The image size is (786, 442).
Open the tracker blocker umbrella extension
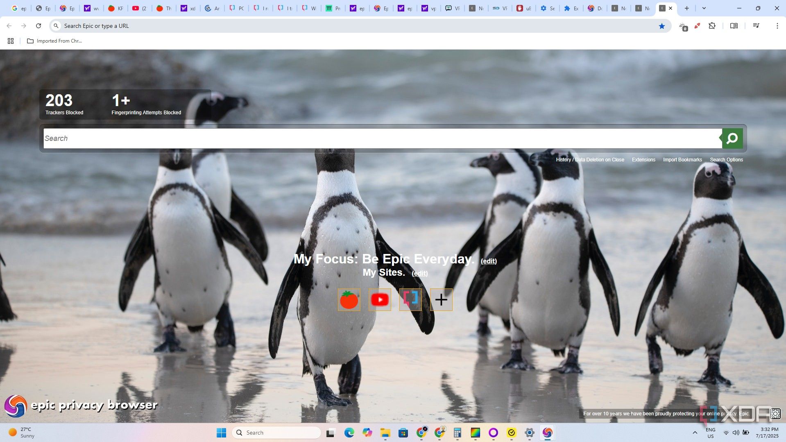point(683,26)
